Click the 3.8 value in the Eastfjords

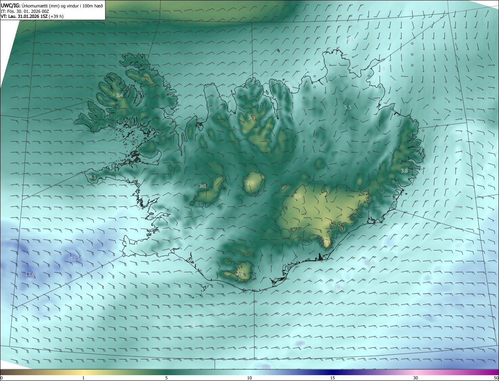(404, 171)
